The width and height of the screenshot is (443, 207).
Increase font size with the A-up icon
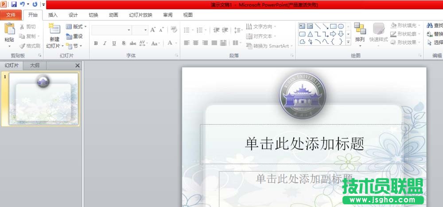pyautogui.click(x=153, y=30)
